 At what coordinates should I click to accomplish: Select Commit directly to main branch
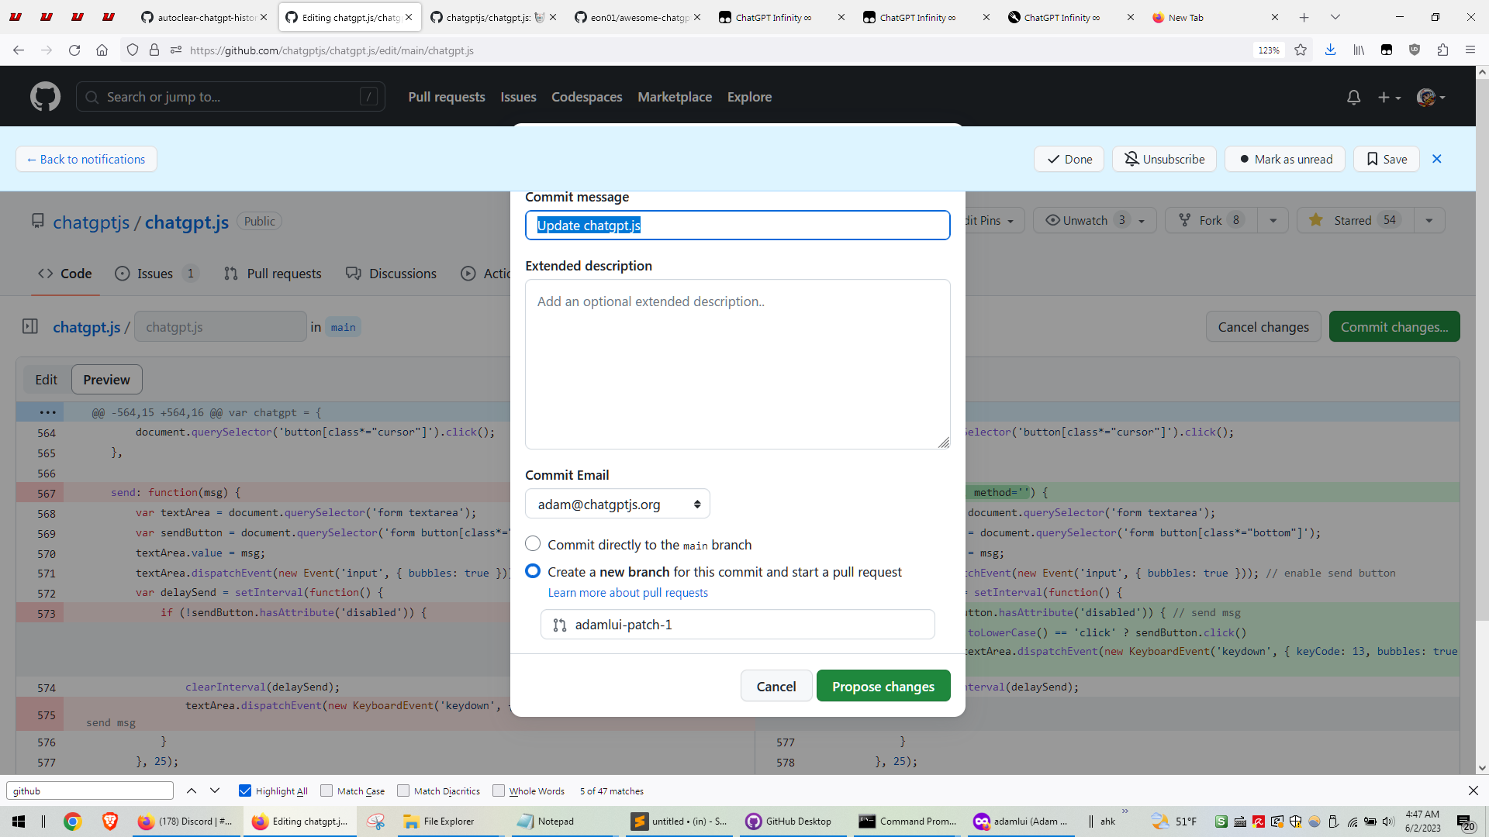533,543
